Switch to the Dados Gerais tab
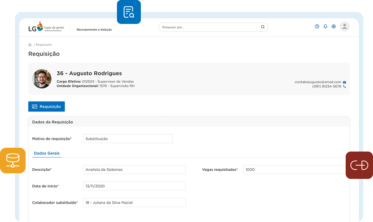The height and width of the screenshot is (222, 373). point(47,153)
